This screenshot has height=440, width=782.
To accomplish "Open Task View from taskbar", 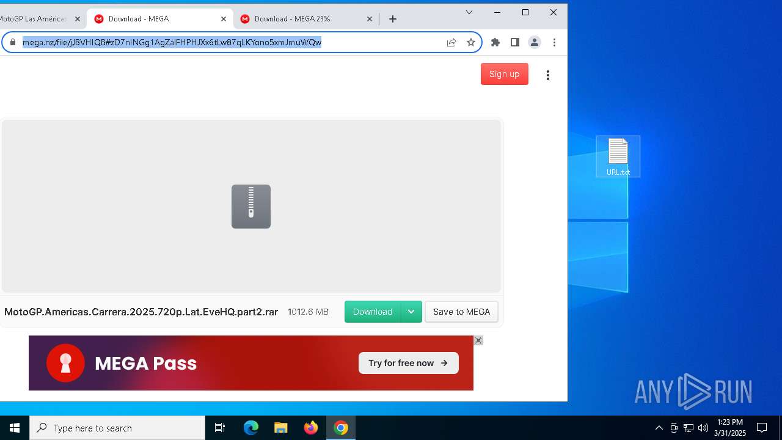I will (x=220, y=428).
